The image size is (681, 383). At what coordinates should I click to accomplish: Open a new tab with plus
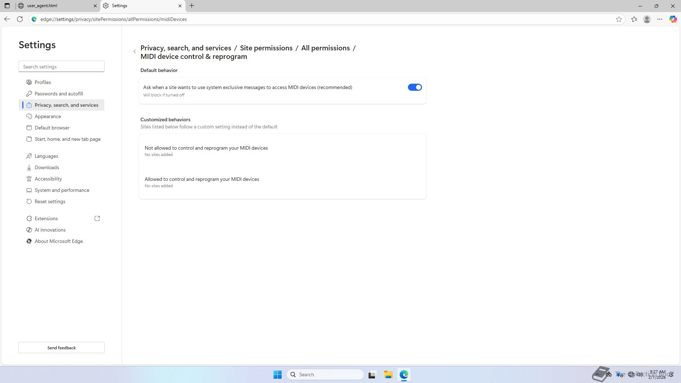point(192,6)
